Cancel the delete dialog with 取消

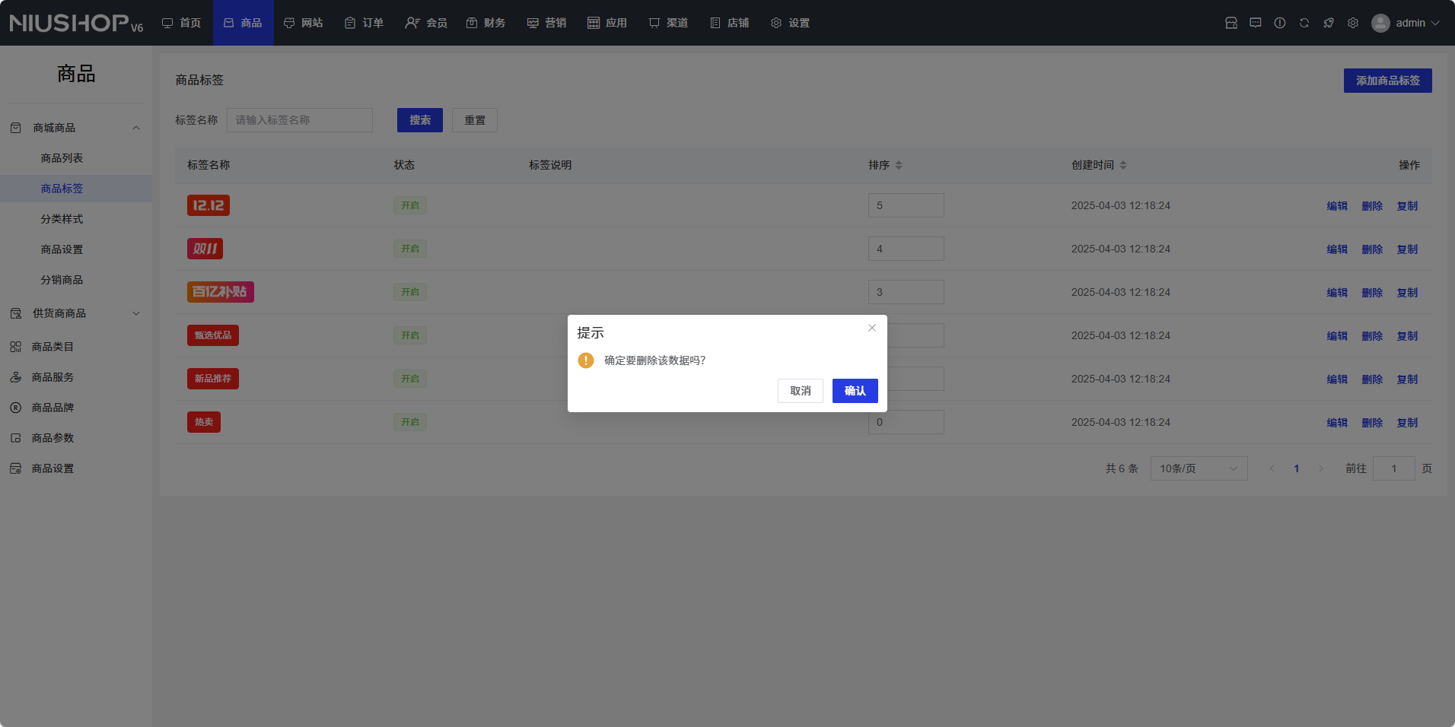(801, 391)
